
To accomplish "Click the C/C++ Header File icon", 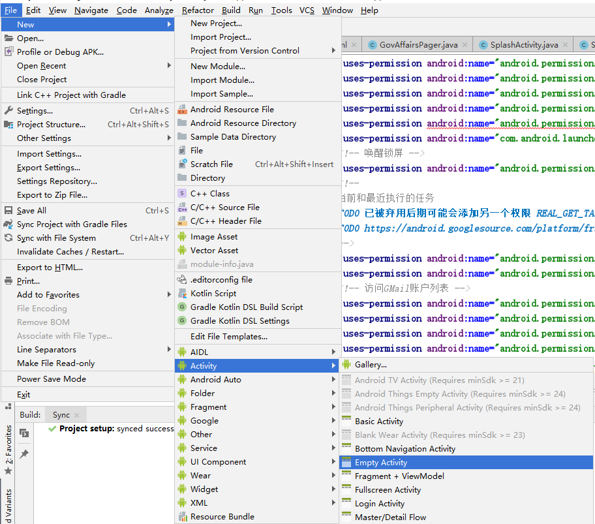I will (x=182, y=221).
